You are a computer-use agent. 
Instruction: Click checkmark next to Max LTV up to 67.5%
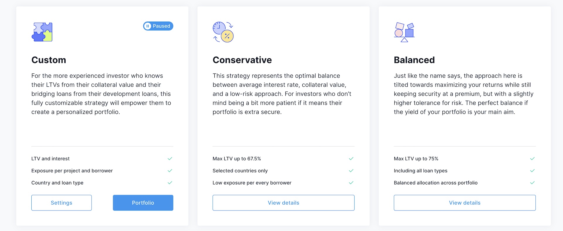coord(351,159)
